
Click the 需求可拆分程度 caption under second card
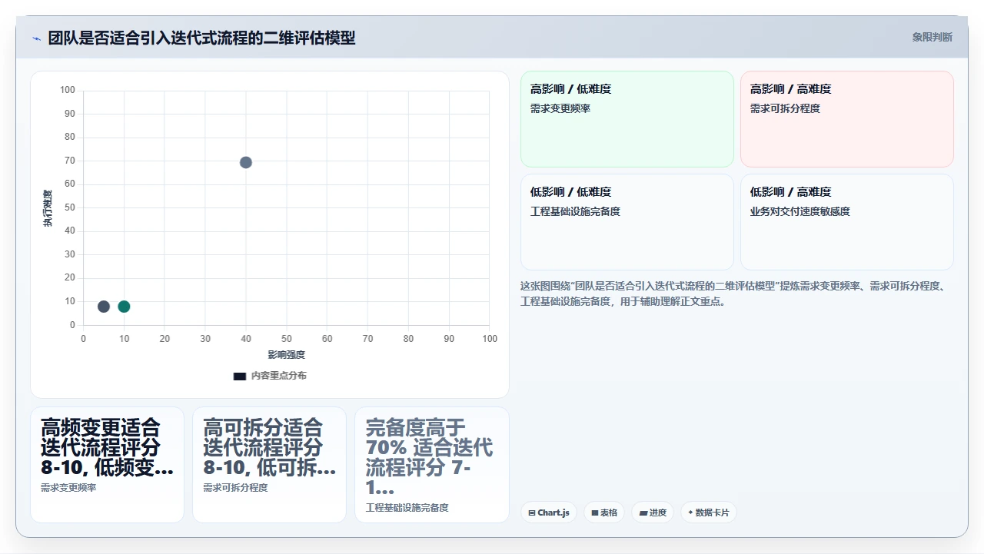pos(235,488)
